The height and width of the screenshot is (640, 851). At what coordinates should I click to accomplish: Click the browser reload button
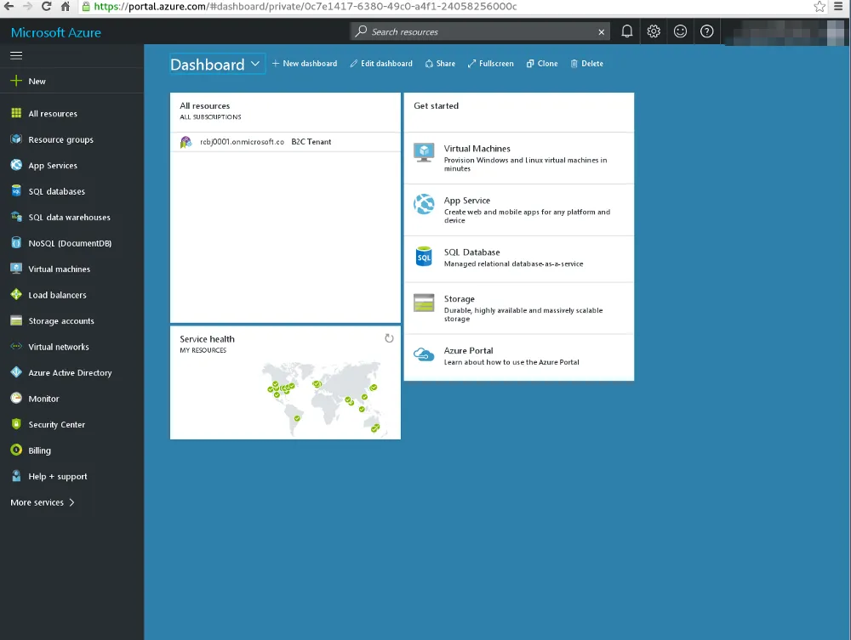point(47,7)
